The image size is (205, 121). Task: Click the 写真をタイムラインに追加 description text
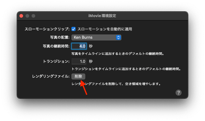click(x=118, y=54)
